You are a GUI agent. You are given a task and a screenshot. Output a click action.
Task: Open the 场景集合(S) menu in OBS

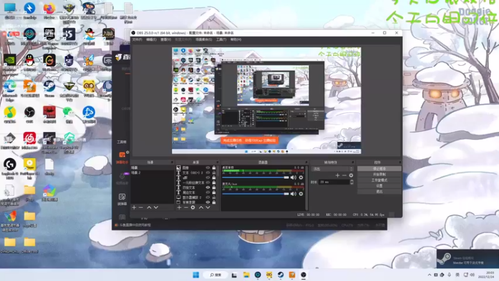click(204, 39)
